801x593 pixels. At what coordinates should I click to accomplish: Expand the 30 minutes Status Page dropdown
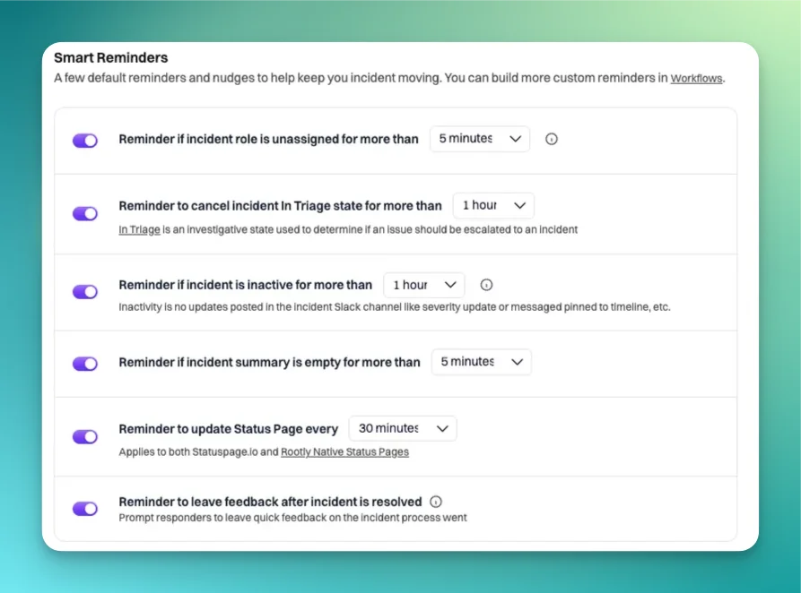(403, 428)
